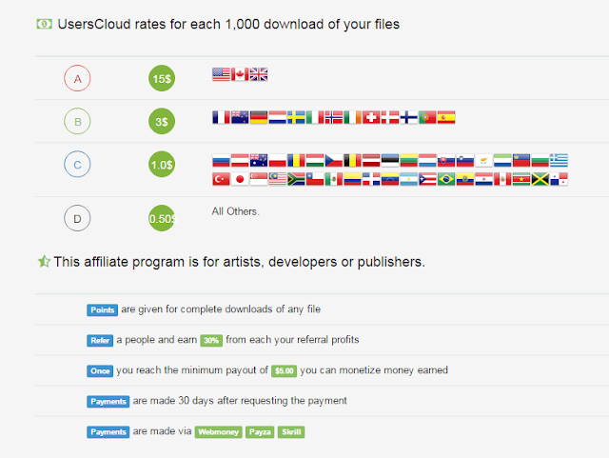This screenshot has height=458, width=609.
Task: Click the United Kingdom flag
Action: [259, 74]
